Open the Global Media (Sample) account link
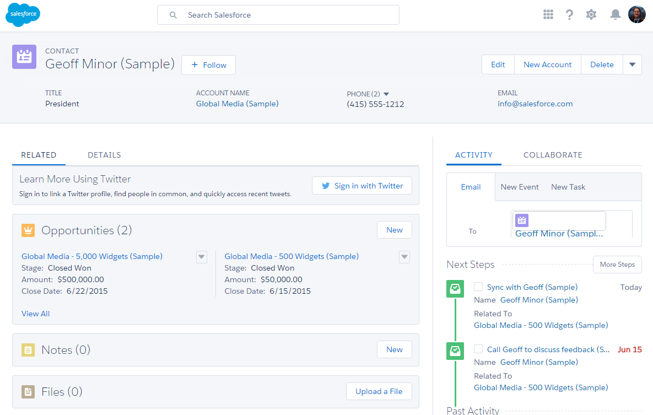This screenshot has height=415, width=653. tap(237, 104)
